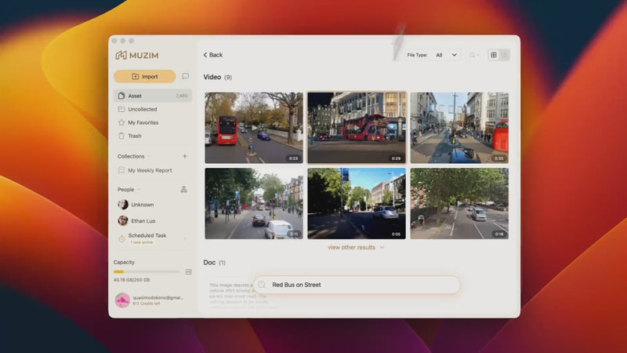Open the 0:05 video thumbnail
The width and height of the screenshot is (627, 353).
357,203
